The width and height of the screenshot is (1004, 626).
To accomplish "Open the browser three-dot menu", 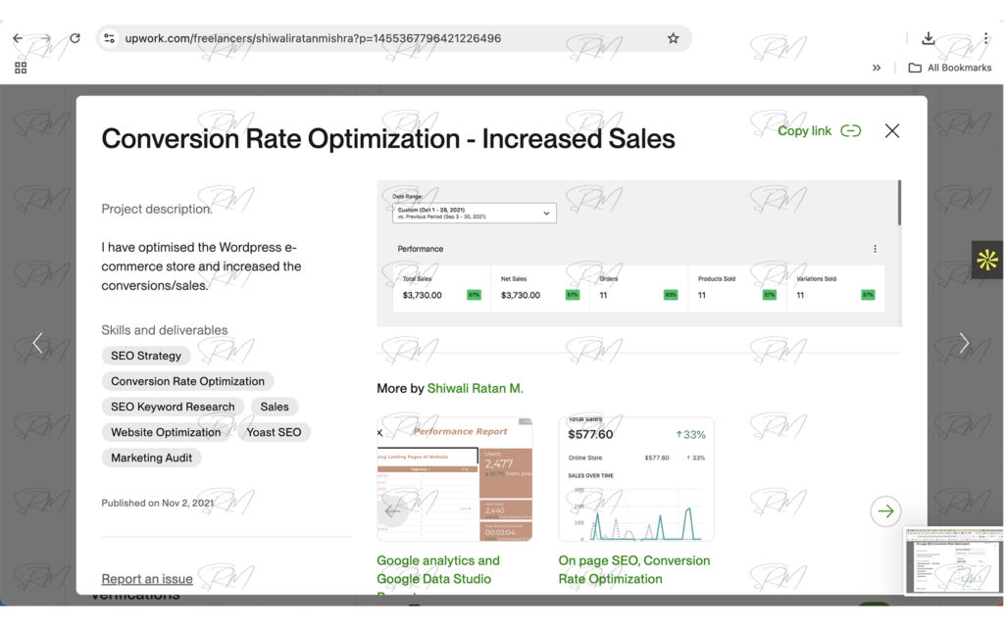I will [x=986, y=38].
